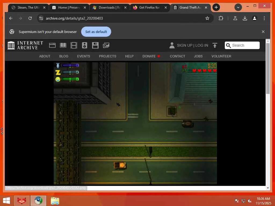Open a new browser tab
Image resolution: width=275 pixels, height=206 pixels.
tap(216, 7)
